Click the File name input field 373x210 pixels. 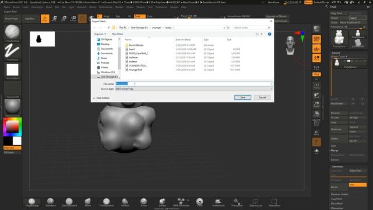pos(192,84)
